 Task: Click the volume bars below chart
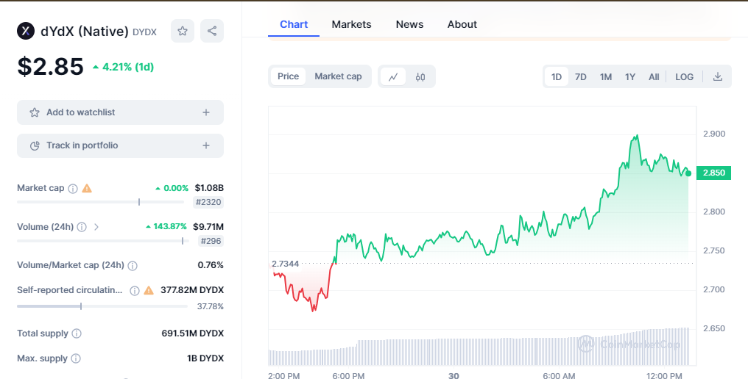pos(479,347)
